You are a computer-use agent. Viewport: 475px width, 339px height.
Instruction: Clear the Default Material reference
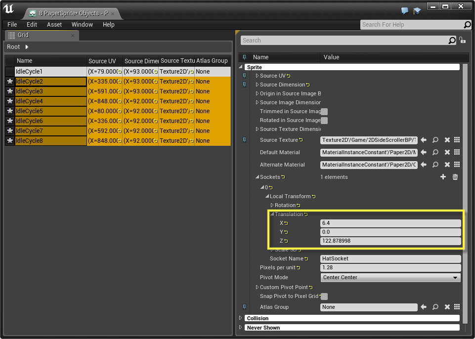[447, 152]
